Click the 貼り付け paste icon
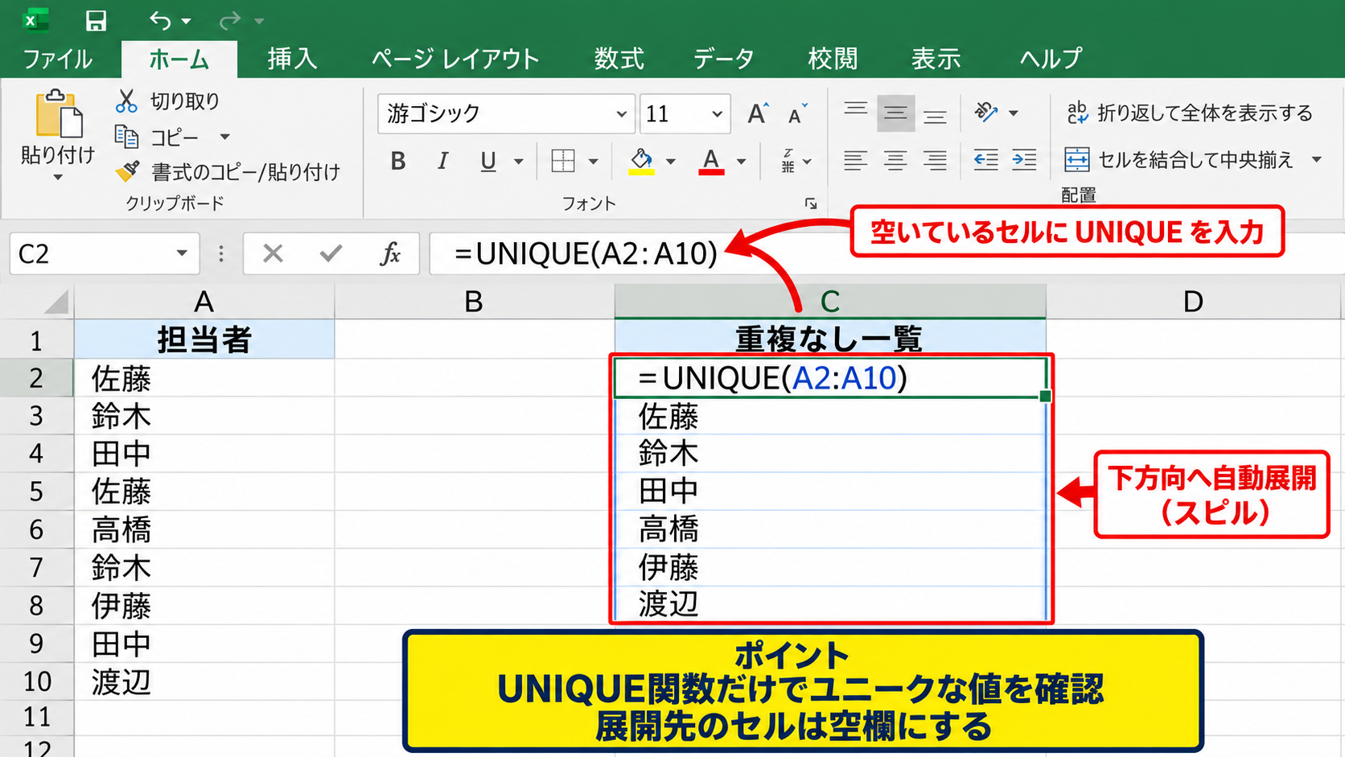Screen dimensions: 1345x757 pos(58,113)
